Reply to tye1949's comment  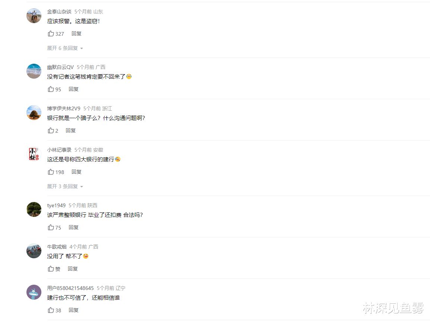tap(73, 227)
